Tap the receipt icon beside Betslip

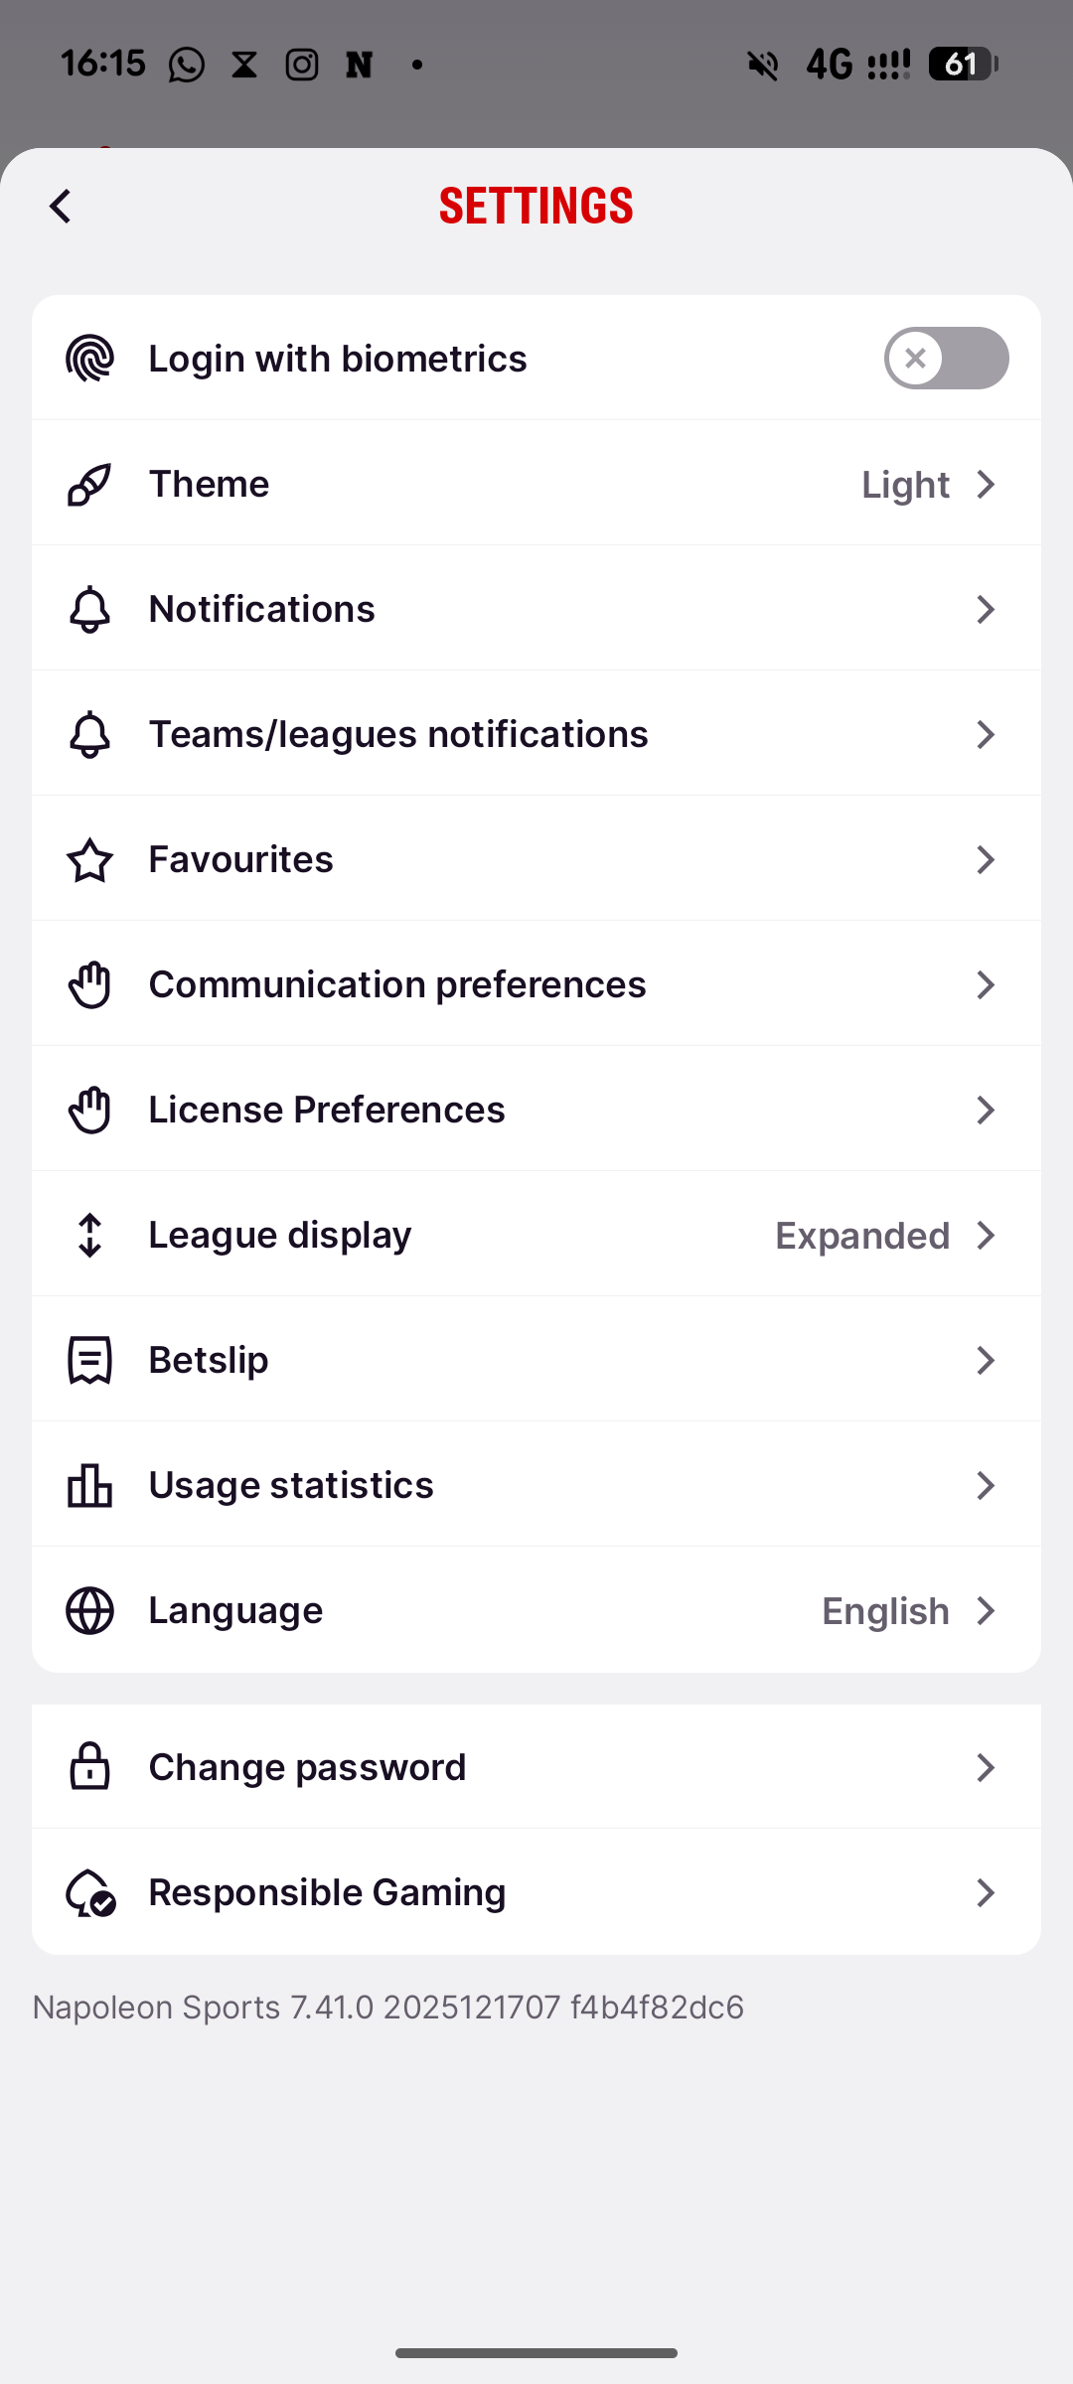(x=89, y=1360)
